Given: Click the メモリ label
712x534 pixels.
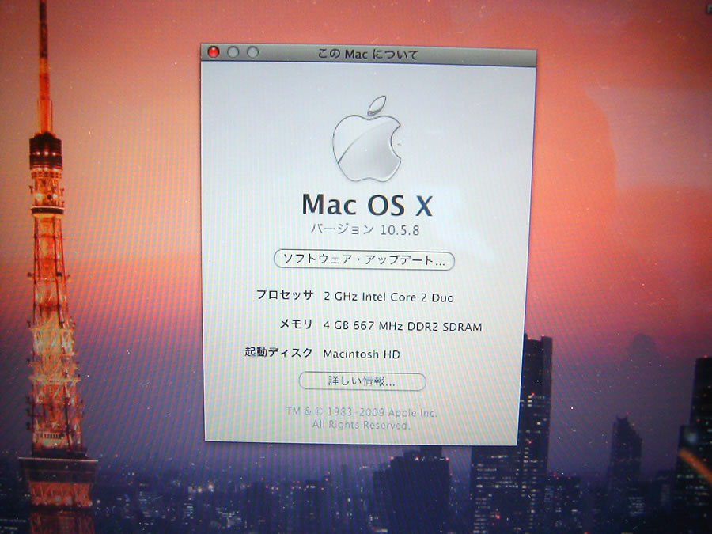Looking at the screenshot, I should [x=296, y=324].
